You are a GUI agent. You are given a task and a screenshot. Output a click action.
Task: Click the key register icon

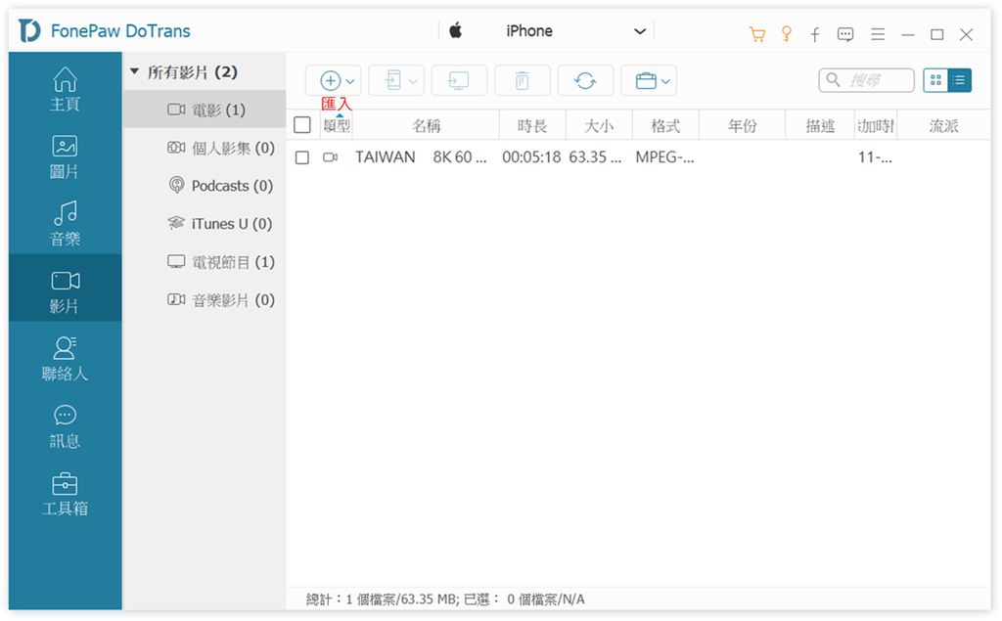pyautogui.click(x=787, y=34)
